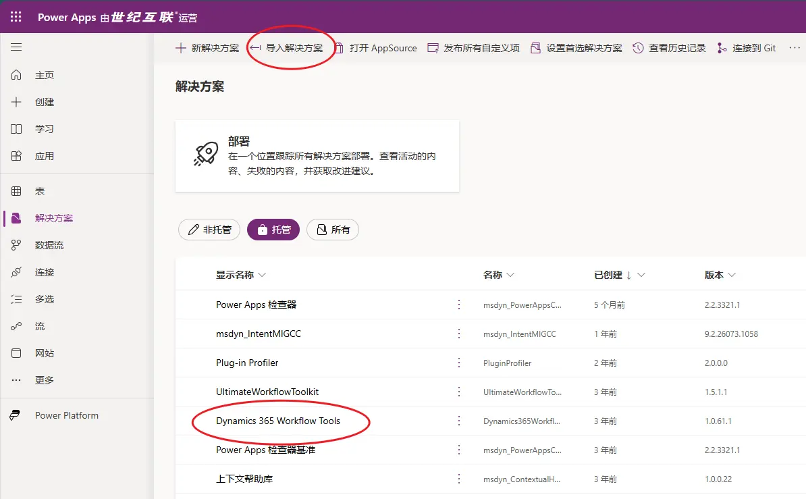This screenshot has height=499, width=806.
Task: Click 连接到 Git button
Action: (747, 48)
